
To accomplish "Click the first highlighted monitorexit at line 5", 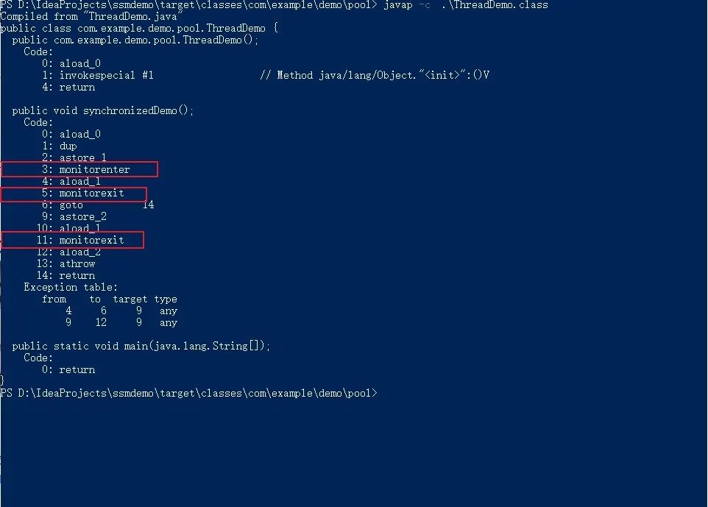I will (x=74, y=194).
